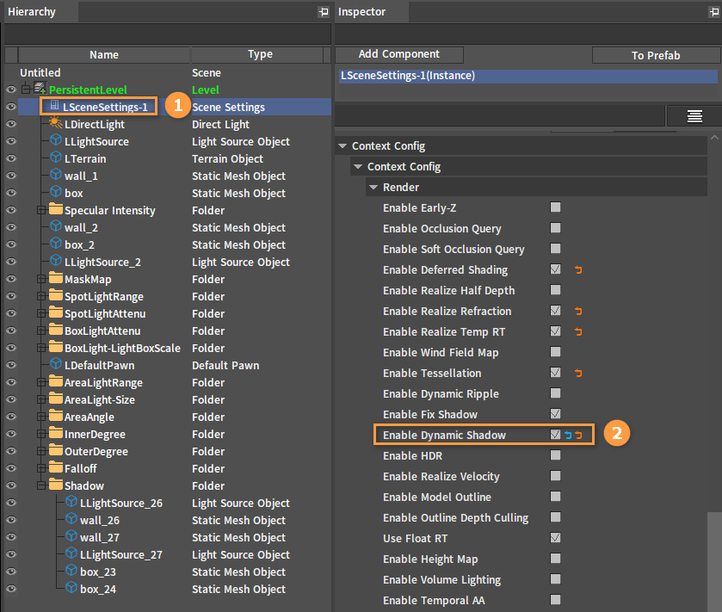Collapse the Shadow folder
This screenshot has width=722, height=612.
click(x=41, y=485)
